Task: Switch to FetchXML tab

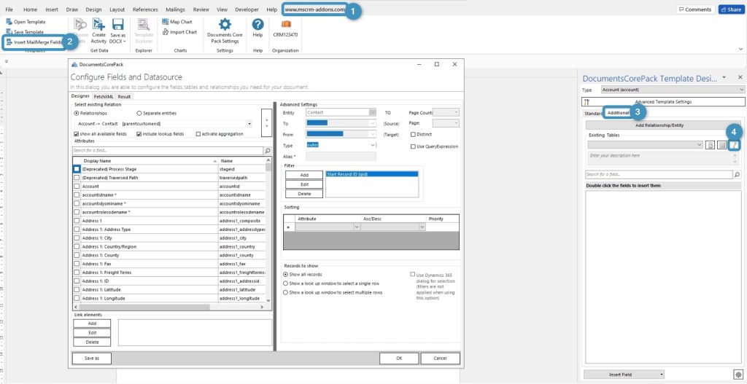Action: [x=103, y=96]
